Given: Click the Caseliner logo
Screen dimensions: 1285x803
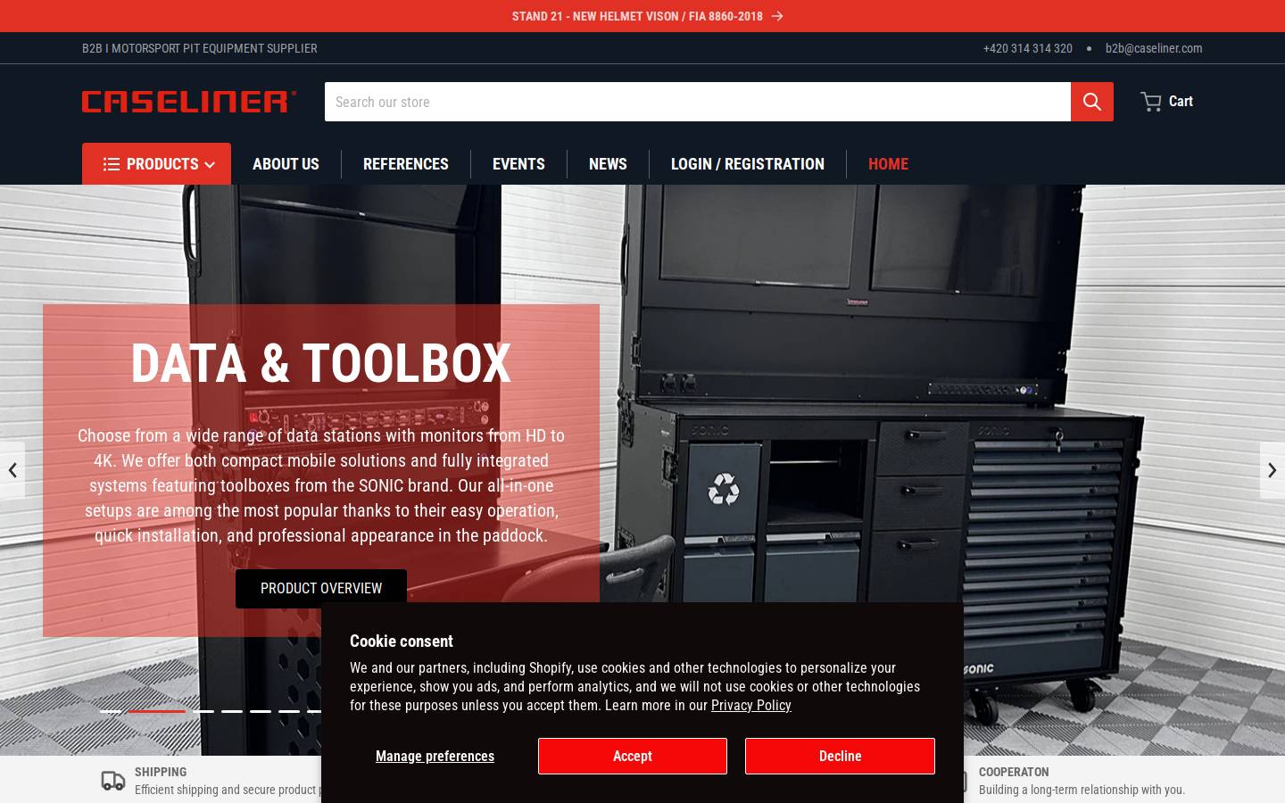Looking at the screenshot, I should [x=189, y=102].
